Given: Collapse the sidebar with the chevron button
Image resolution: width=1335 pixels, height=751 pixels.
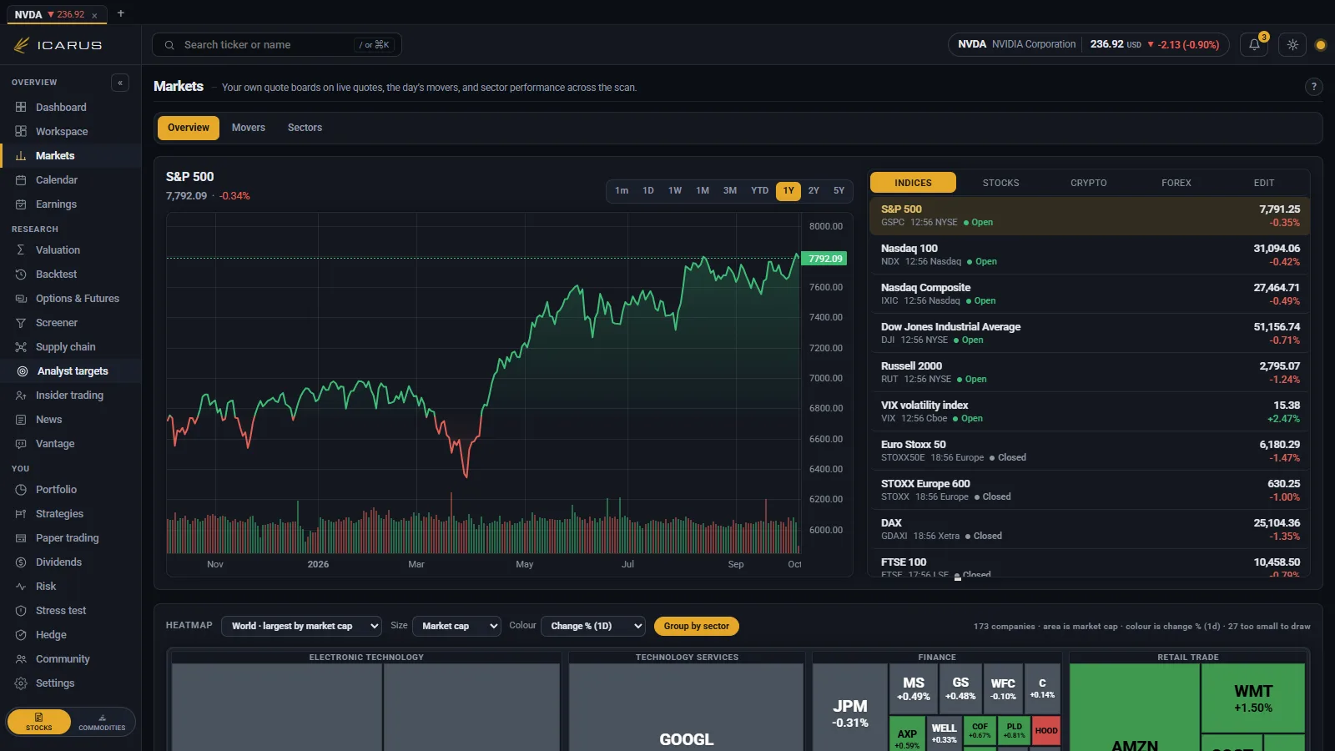Looking at the screenshot, I should pos(120,83).
